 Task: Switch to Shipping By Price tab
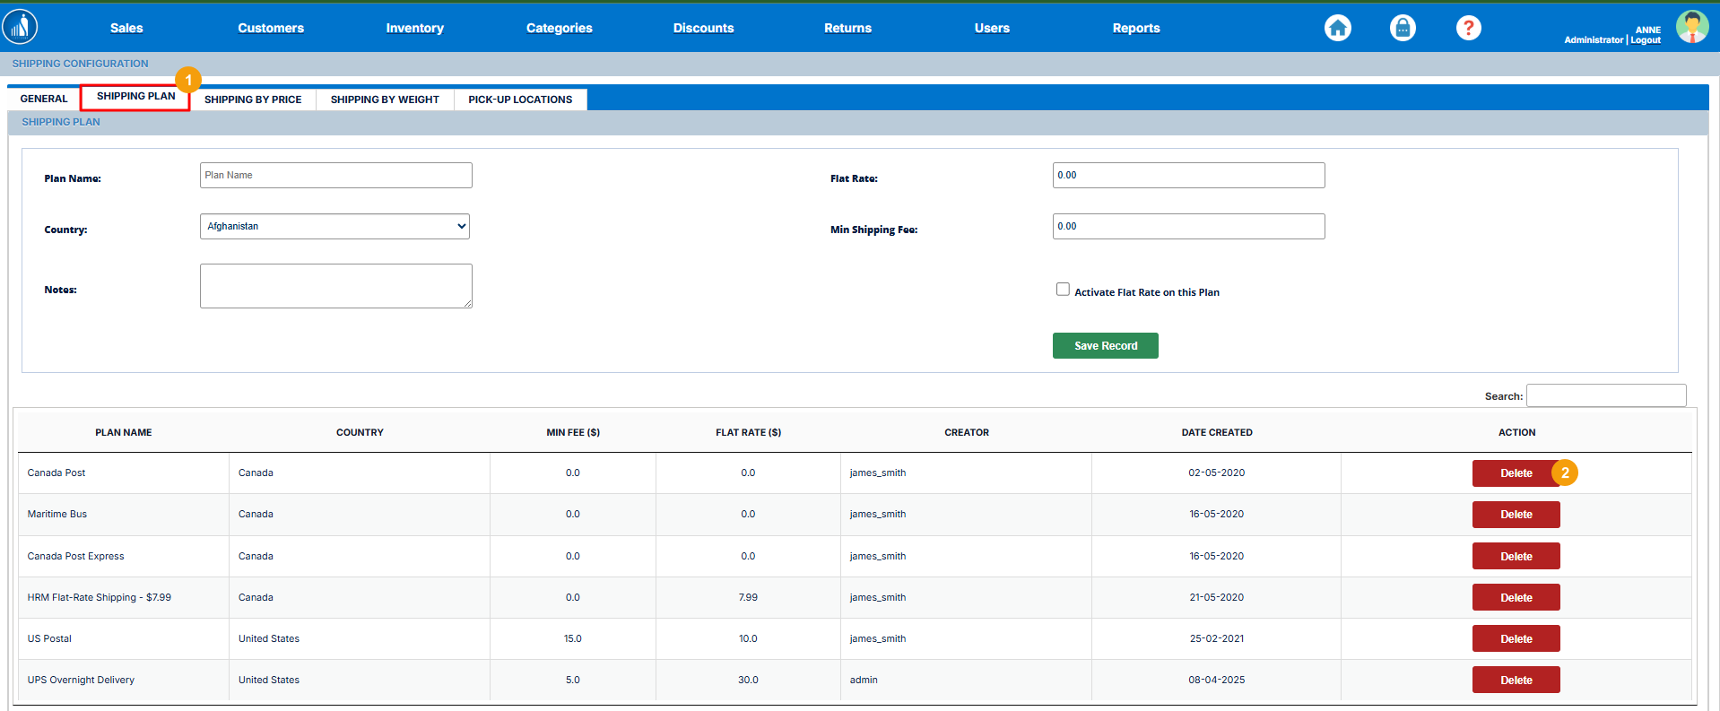(x=253, y=100)
